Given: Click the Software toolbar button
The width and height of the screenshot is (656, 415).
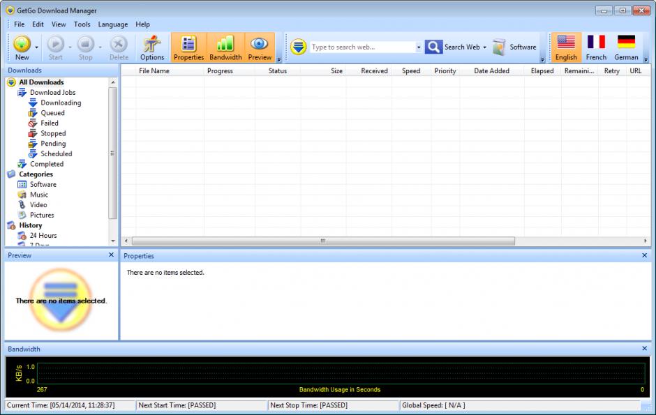Looking at the screenshot, I should click(514, 47).
